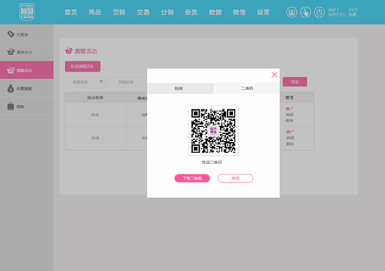The height and width of the screenshot is (271, 385).
Task: Open the 满减活动 sidebar item
Action: (x=27, y=52)
